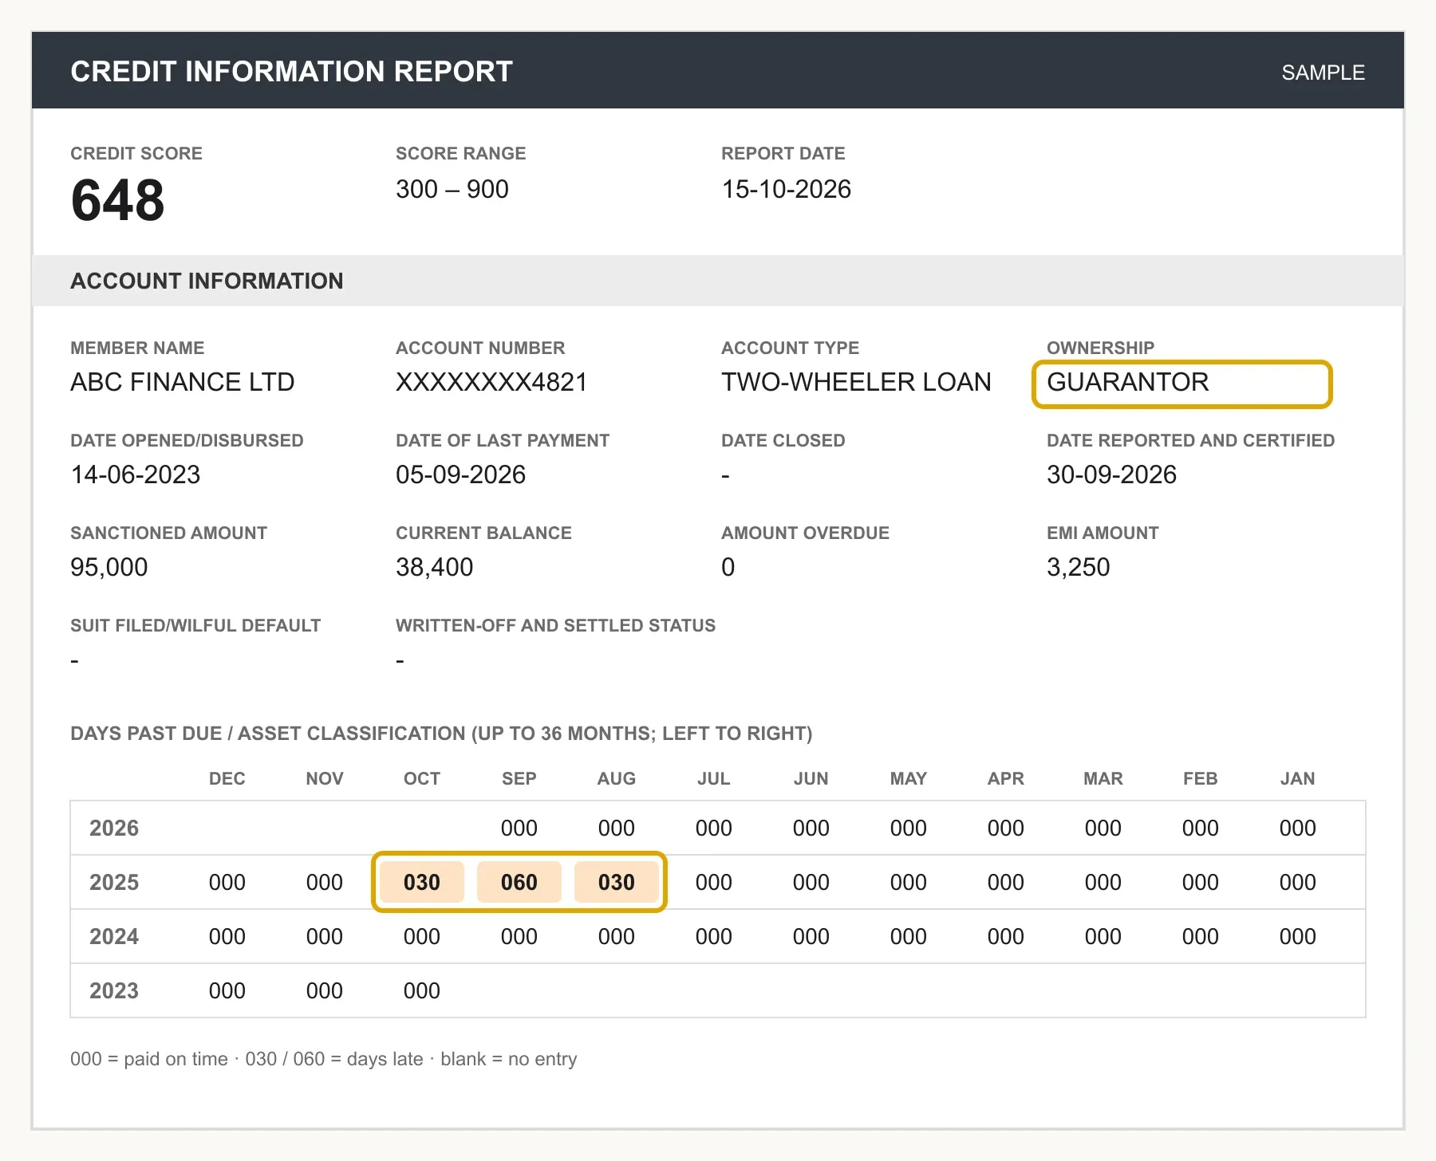Click the Amount Overdue value 0

[x=728, y=567]
